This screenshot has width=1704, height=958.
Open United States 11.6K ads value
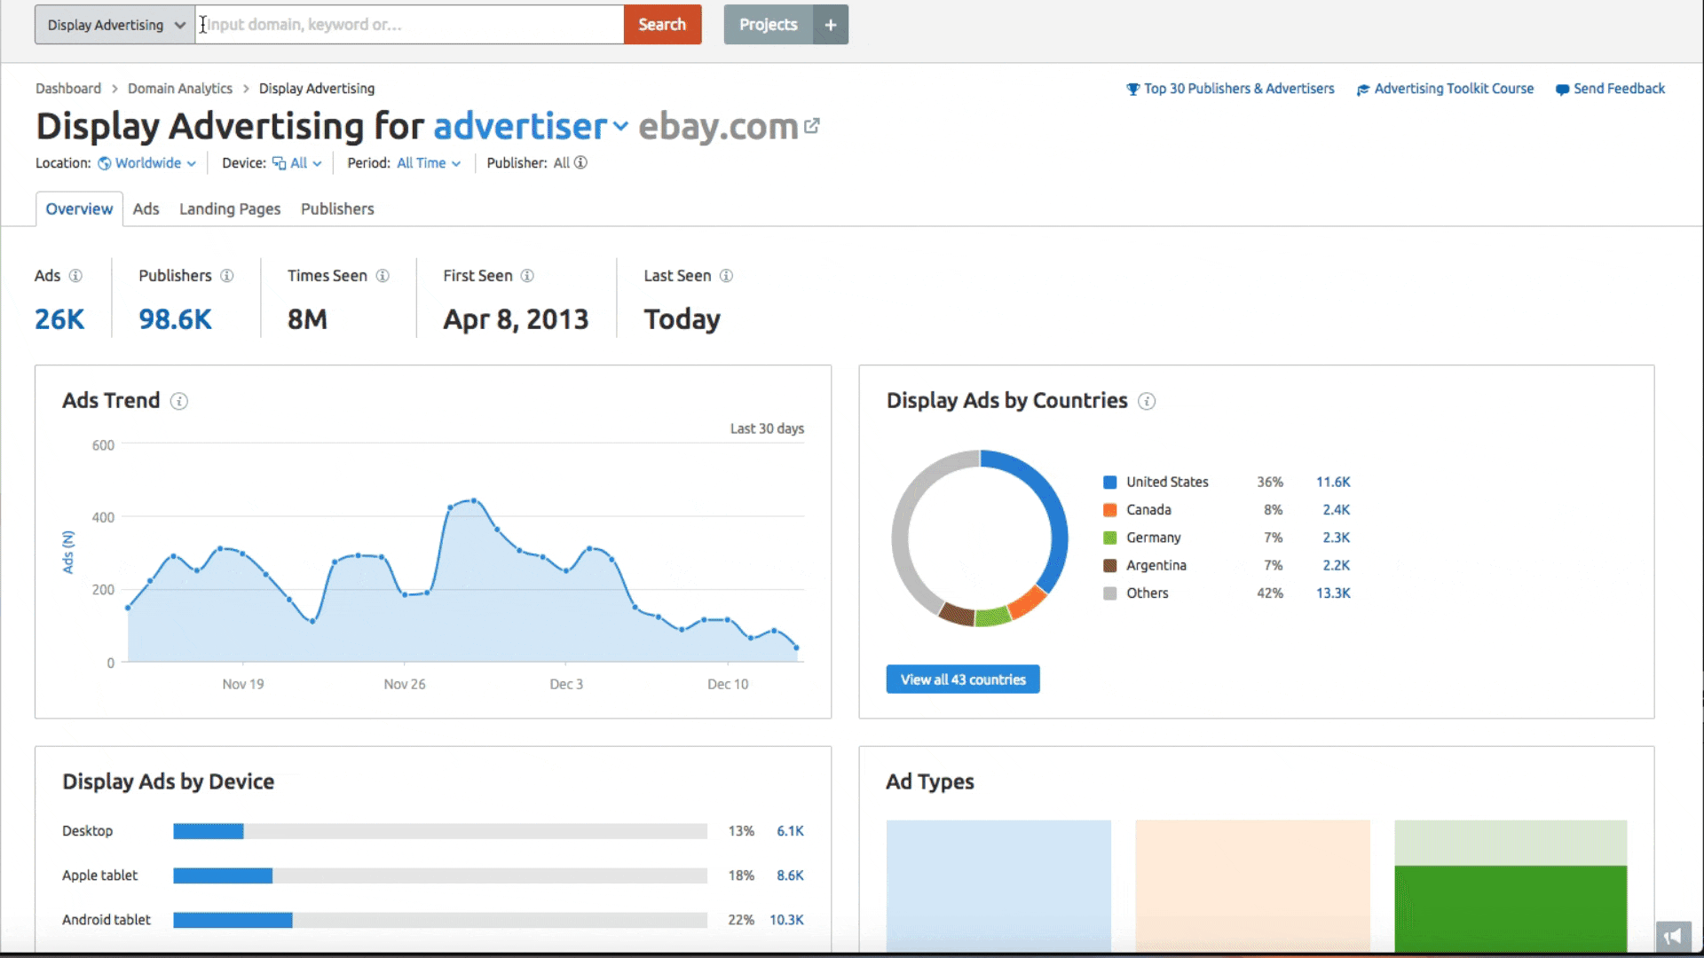[x=1333, y=483]
